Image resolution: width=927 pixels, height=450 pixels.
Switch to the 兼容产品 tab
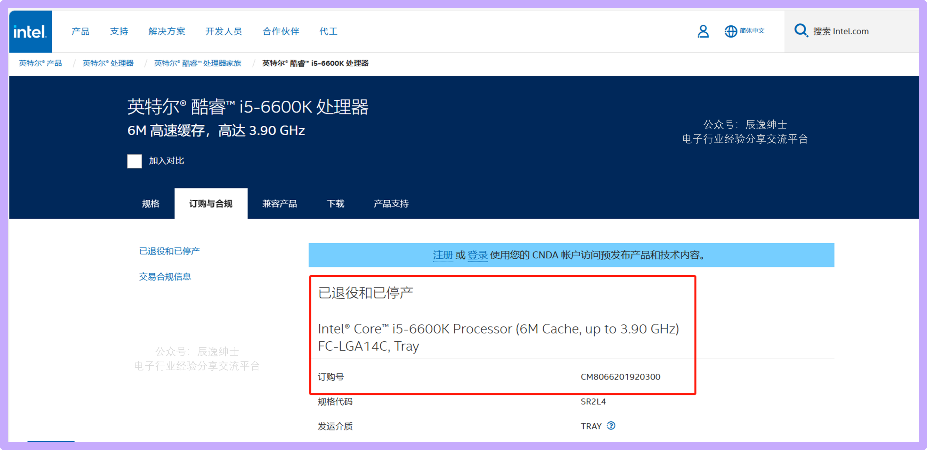(x=279, y=204)
